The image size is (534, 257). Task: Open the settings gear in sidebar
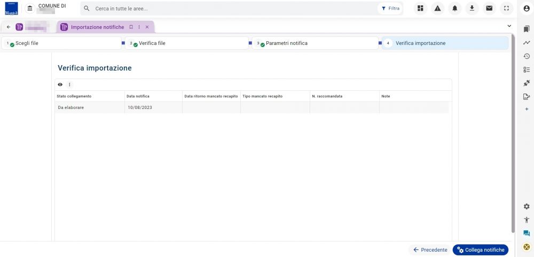pos(527,206)
